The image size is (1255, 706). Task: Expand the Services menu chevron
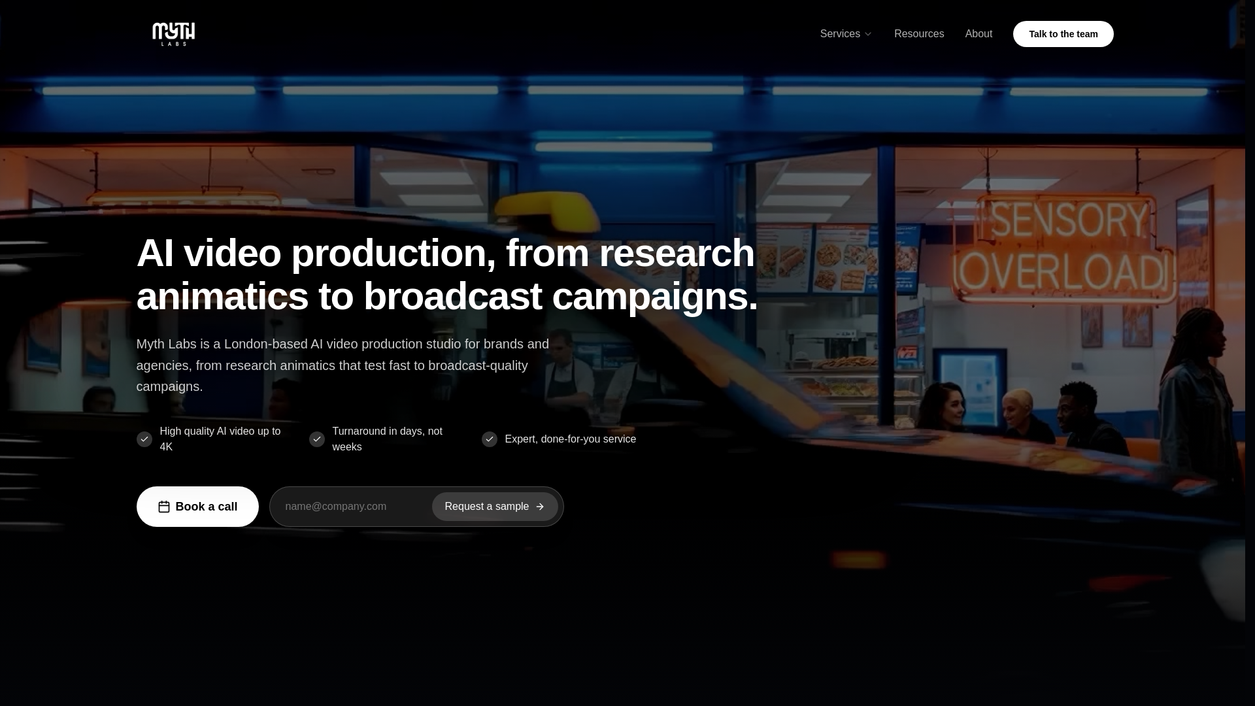pyautogui.click(x=868, y=34)
